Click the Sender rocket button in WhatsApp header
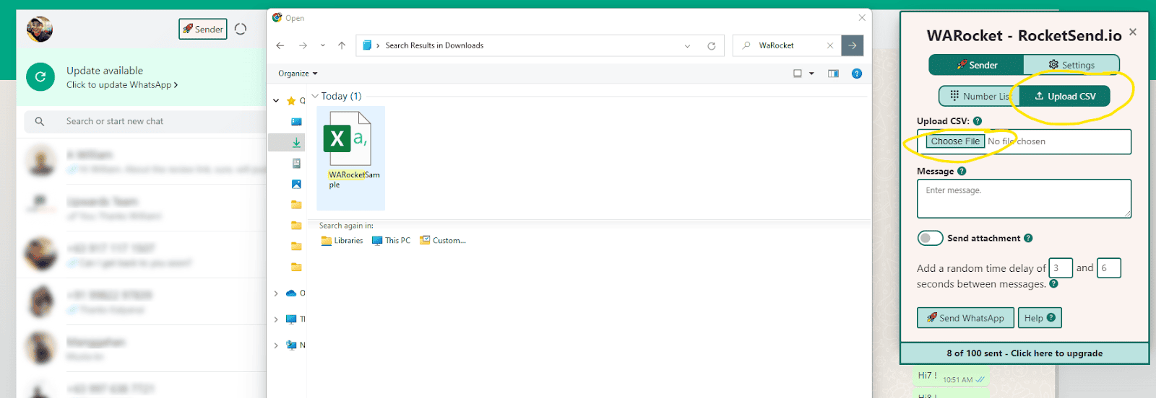The image size is (1156, 398). tap(203, 29)
